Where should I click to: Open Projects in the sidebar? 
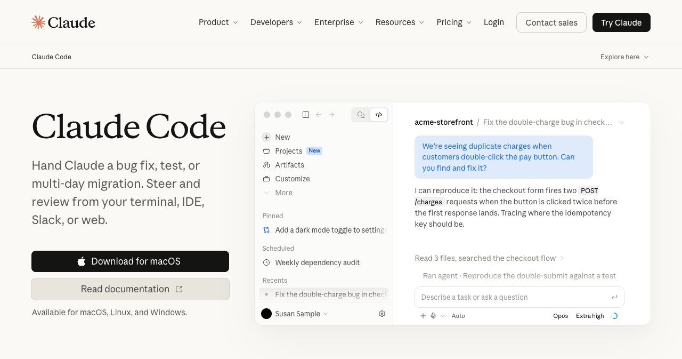point(288,151)
